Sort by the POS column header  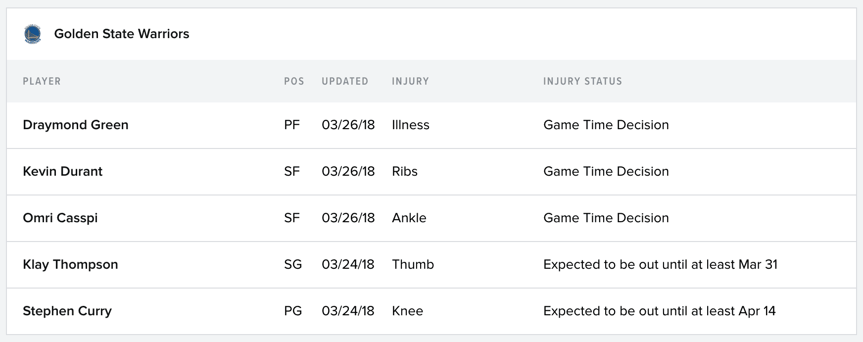[x=294, y=81]
